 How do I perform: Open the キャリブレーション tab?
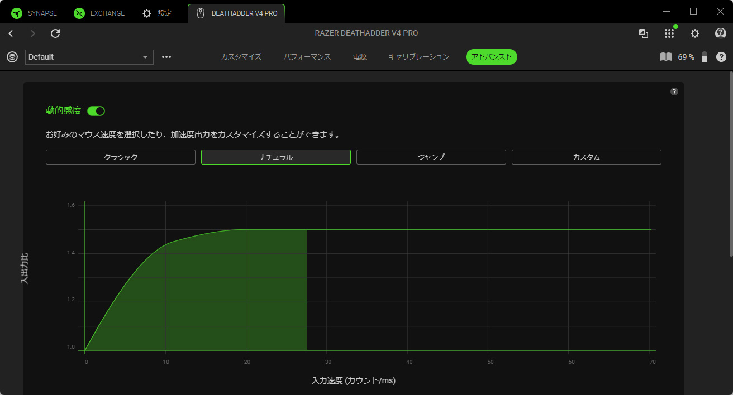[419, 57]
